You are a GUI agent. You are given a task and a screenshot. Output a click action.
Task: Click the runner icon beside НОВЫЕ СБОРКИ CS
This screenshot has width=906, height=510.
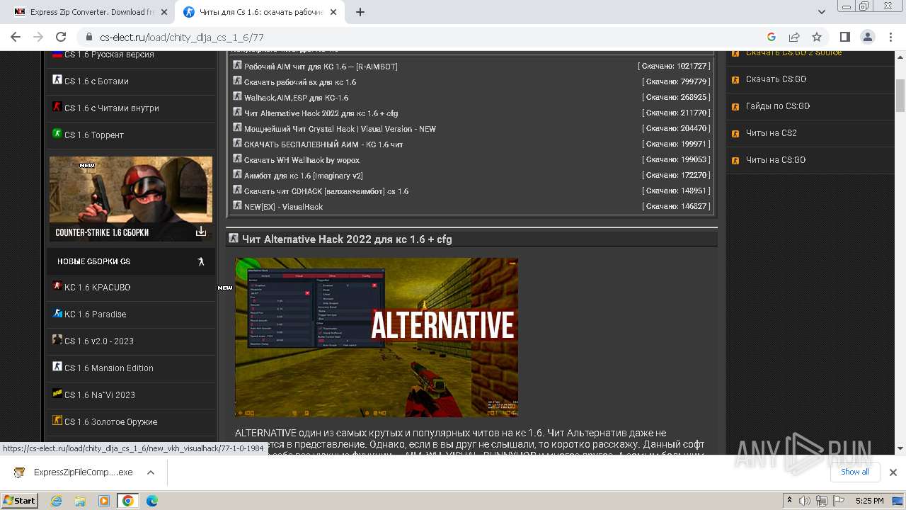click(x=201, y=261)
